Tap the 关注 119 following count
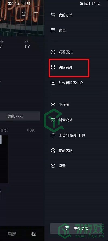 coord(27,44)
